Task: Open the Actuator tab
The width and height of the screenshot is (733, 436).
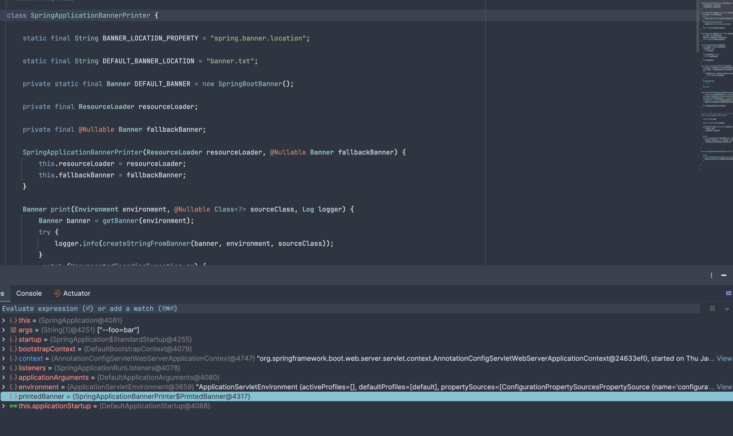Action: click(x=77, y=293)
